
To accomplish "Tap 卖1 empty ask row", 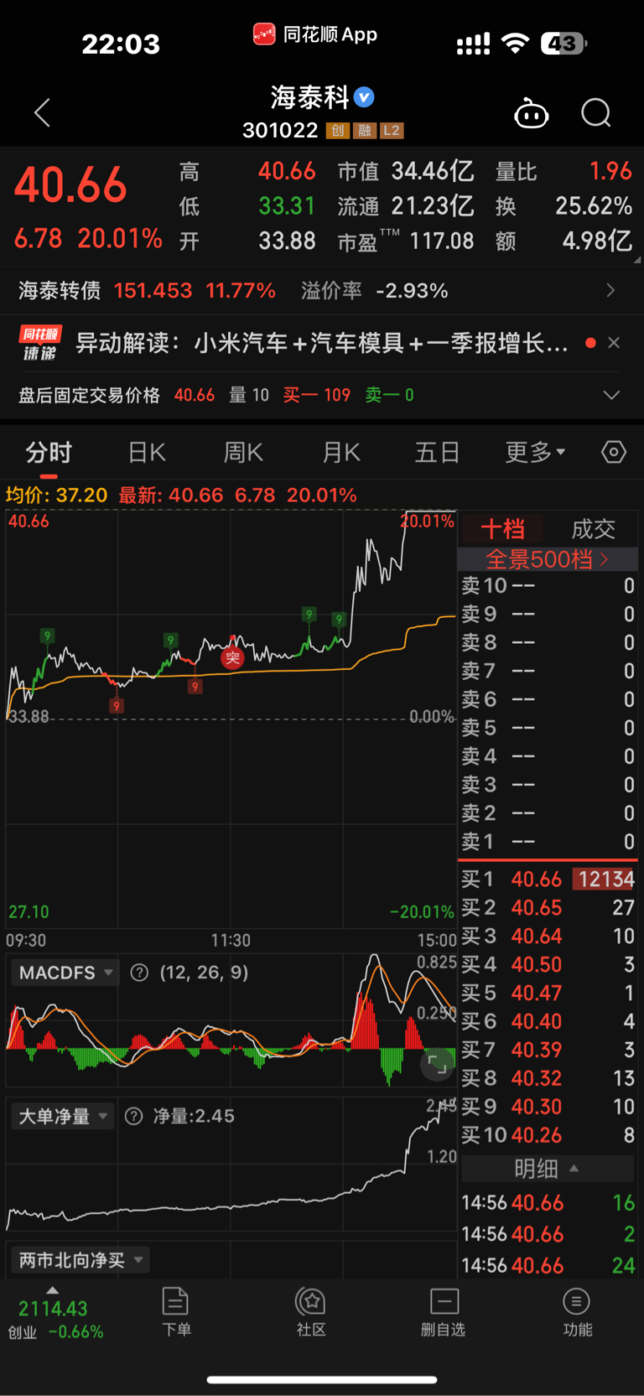I will pos(547,841).
